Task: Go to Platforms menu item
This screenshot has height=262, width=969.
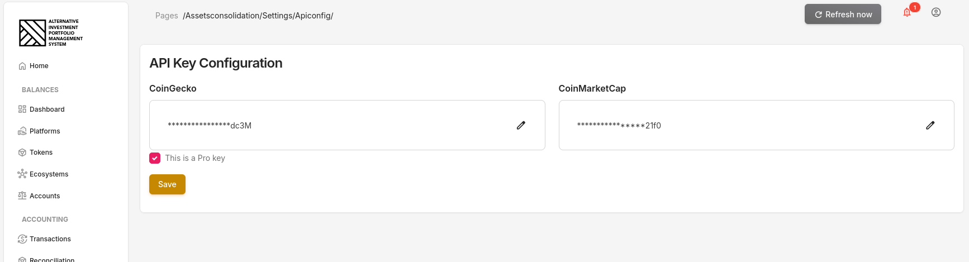Action: coord(45,131)
